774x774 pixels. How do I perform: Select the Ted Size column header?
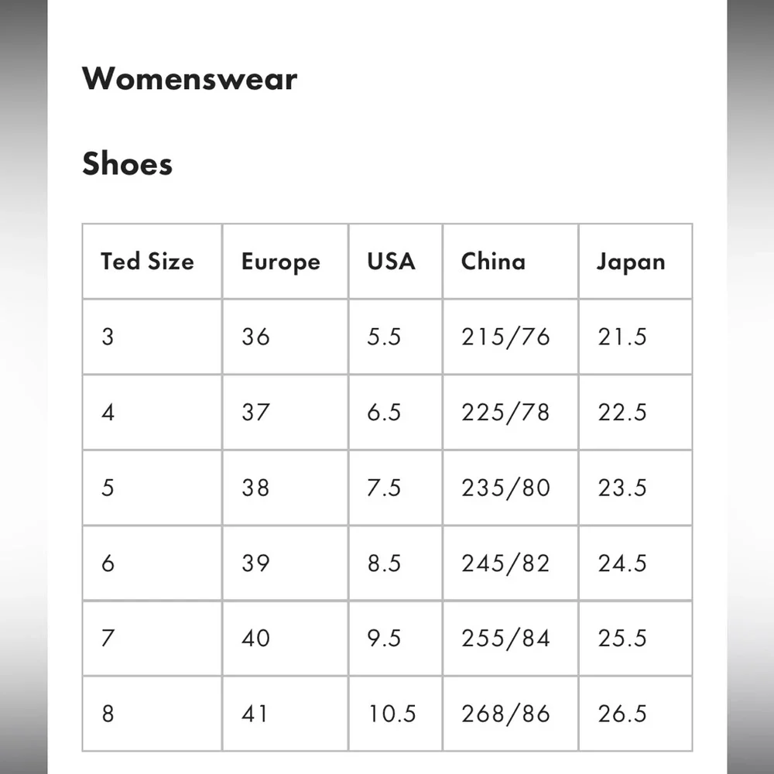tap(152, 261)
